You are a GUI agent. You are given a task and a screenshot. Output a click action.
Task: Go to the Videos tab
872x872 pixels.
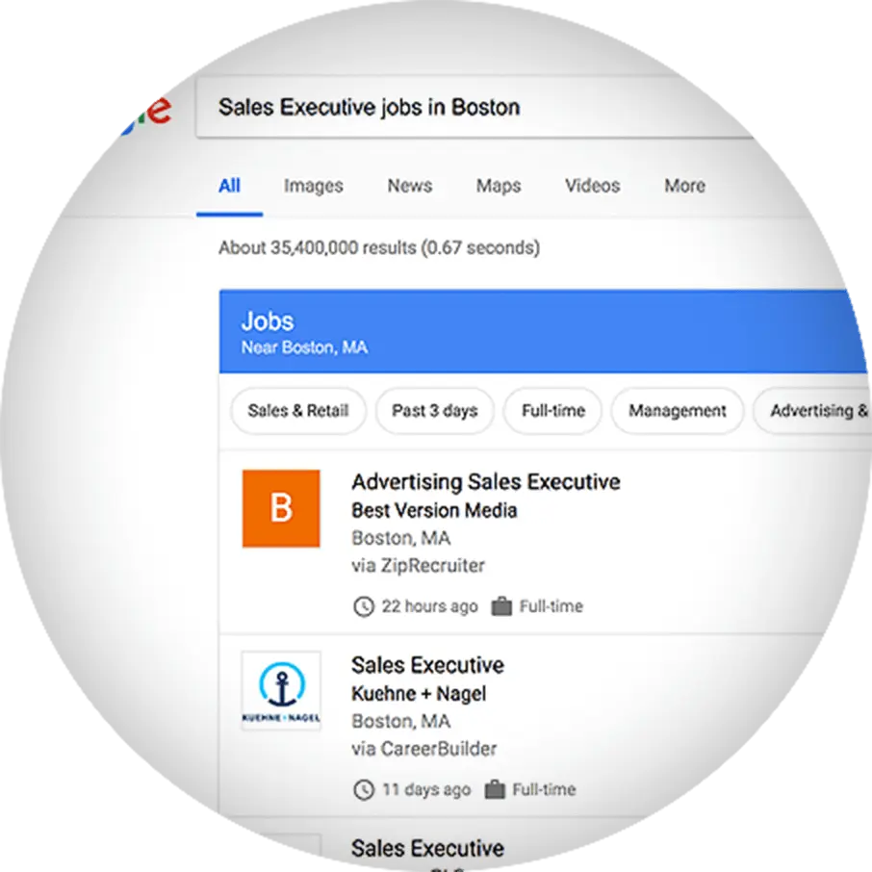[592, 186]
